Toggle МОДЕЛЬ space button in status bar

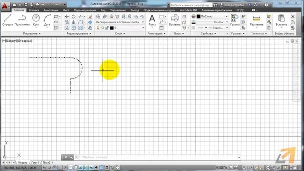pos(221,168)
